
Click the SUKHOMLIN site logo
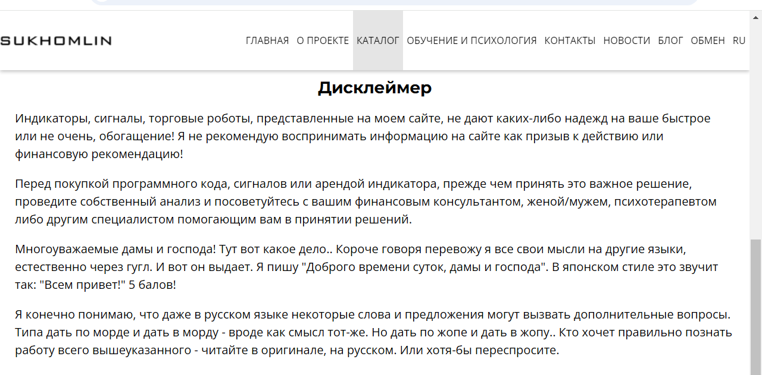click(x=55, y=40)
